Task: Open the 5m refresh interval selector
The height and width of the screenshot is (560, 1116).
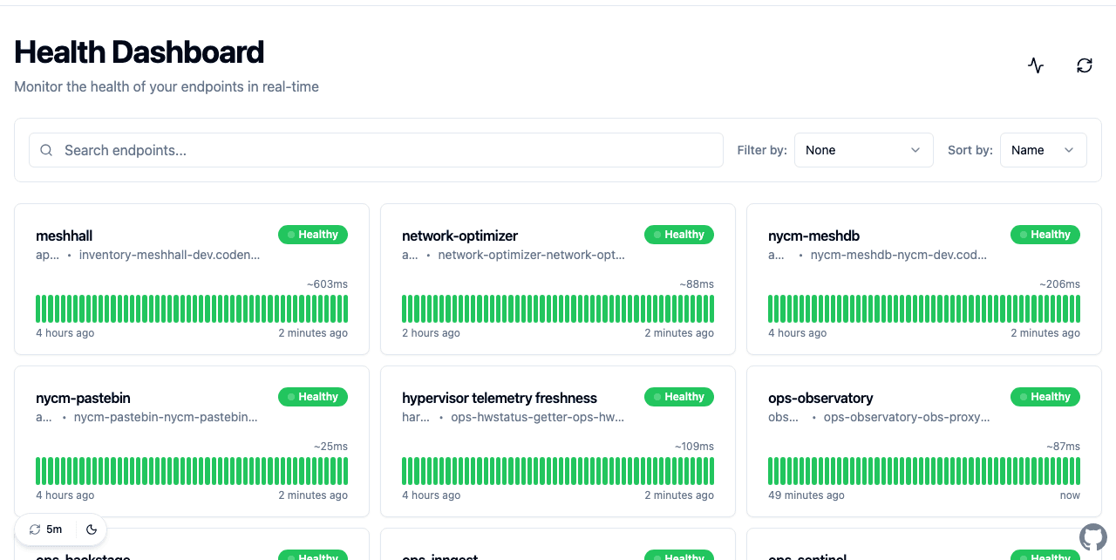Action: click(46, 529)
